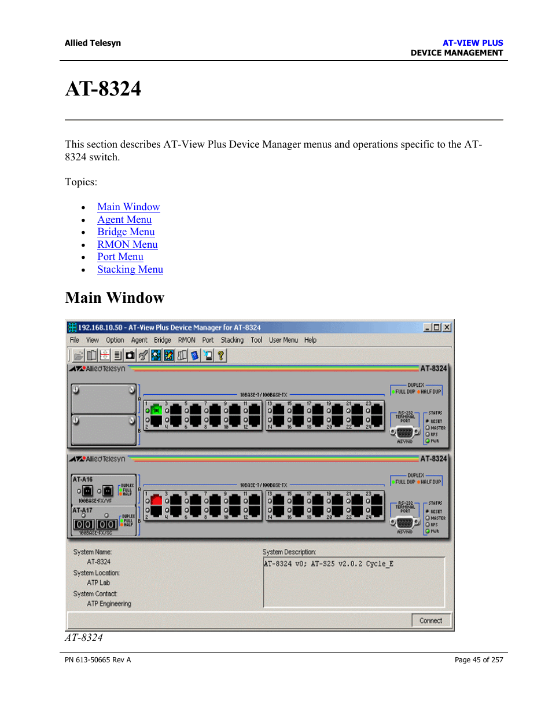Click the yellow question mark help icon

[x=220, y=355]
